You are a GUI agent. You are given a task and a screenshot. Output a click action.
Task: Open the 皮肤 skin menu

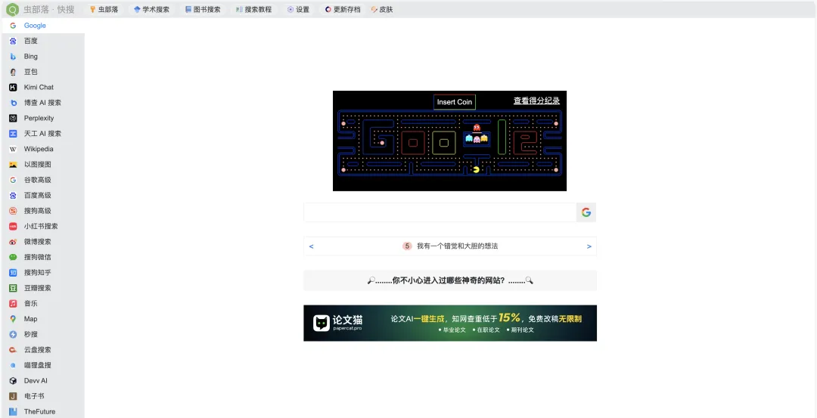pyautogui.click(x=382, y=10)
